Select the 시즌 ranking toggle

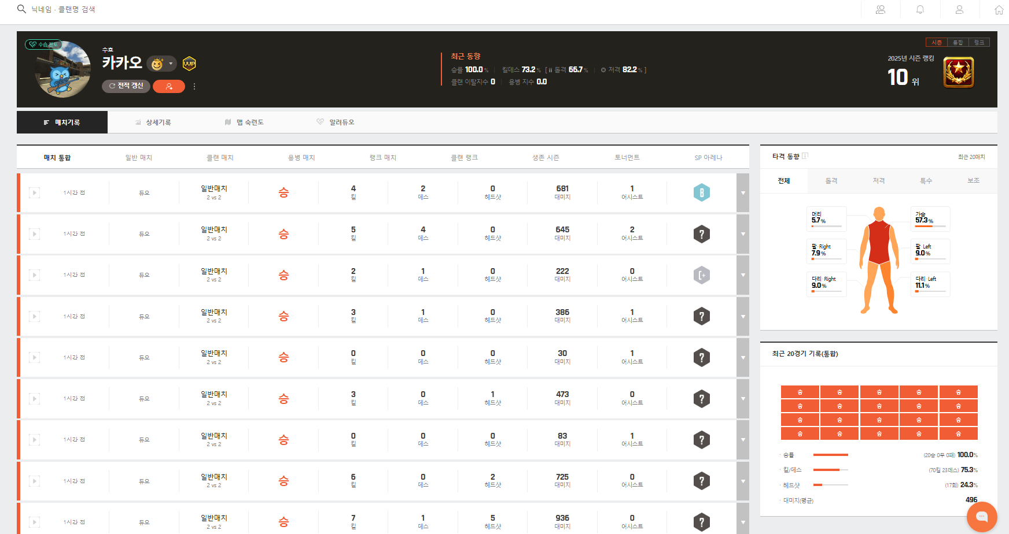(937, 42)
